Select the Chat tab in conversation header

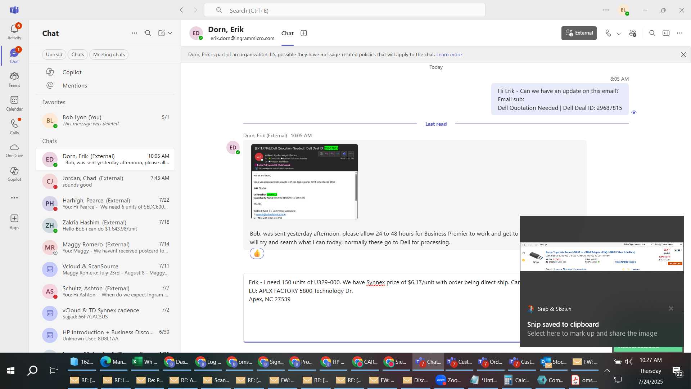click(287, 33)
